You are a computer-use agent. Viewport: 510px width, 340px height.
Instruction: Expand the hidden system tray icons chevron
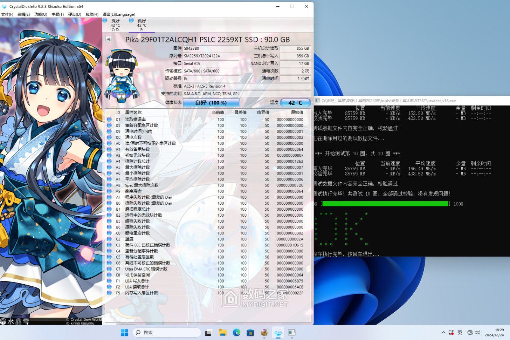coord(443,332)
